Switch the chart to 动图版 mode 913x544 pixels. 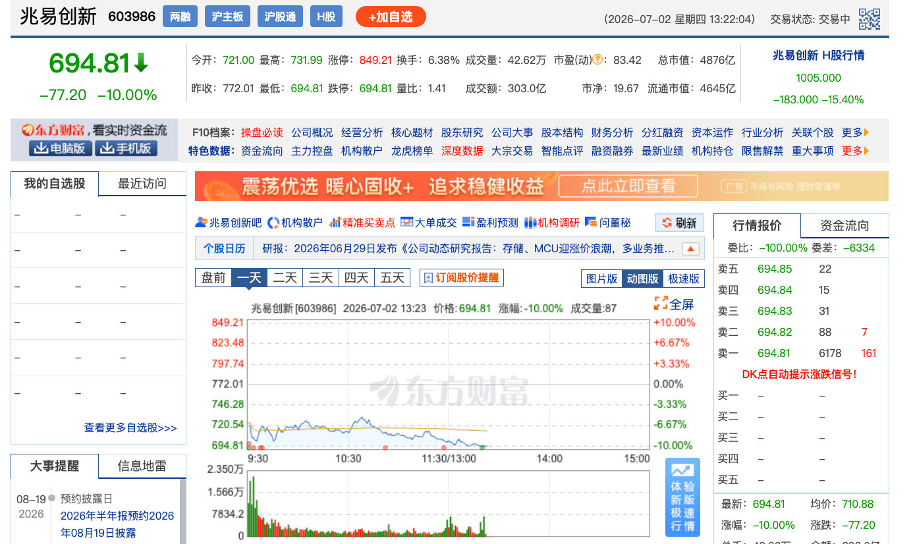pyautogui.click(x=642, y=279)
